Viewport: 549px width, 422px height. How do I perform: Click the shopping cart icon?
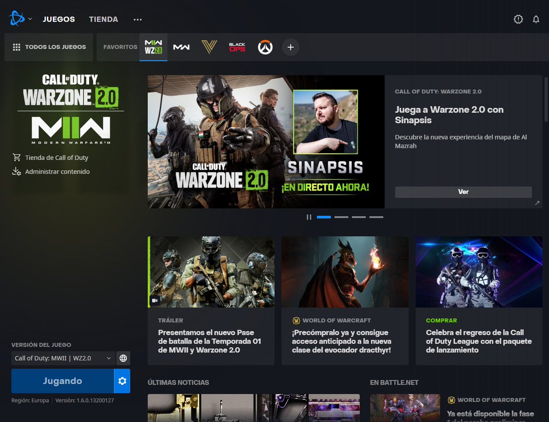17,157
